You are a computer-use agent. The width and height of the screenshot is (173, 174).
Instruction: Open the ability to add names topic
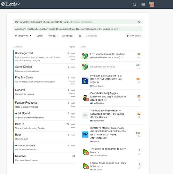pyautogui.click(x=108, y=150)
